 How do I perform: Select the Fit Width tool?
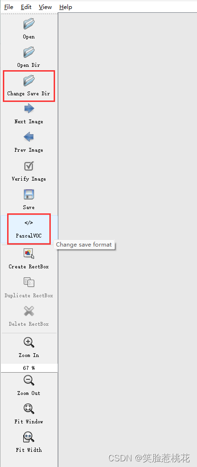click(29, 437)
